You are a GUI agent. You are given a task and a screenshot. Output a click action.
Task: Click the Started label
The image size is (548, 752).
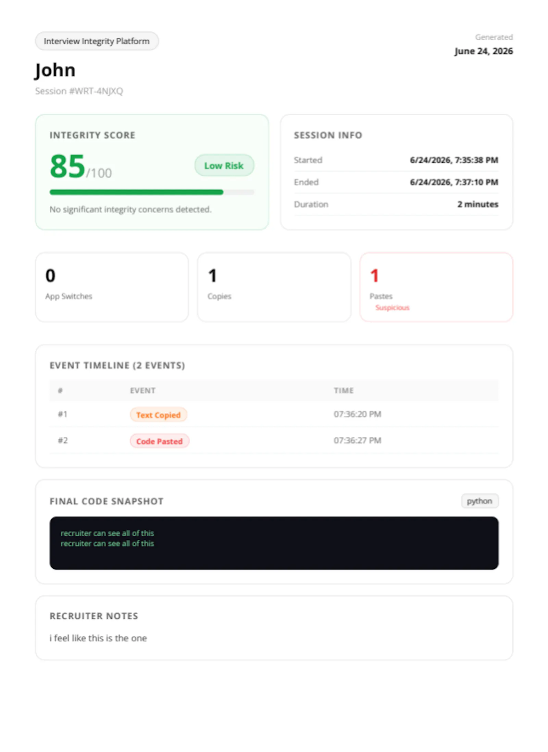(x=308, y=160)
